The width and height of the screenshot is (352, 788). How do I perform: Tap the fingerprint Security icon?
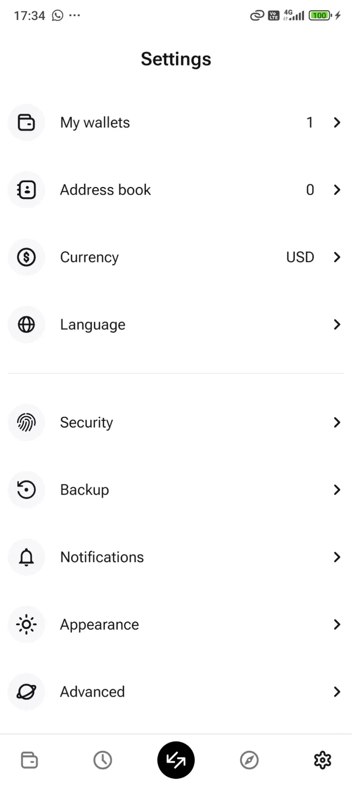pyautogui.click(x=26, y=422)
